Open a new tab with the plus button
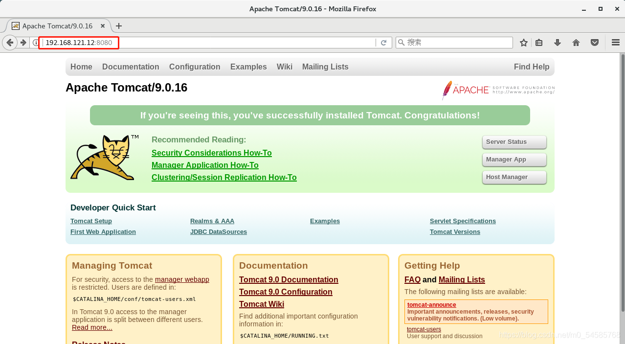625x344 pixels. pyautogui.click(x=118, y=26)
